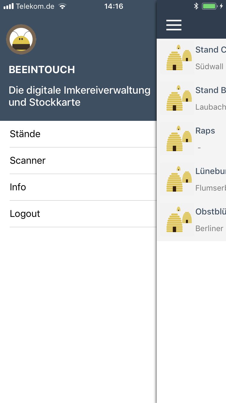Select the Info menu entry
This screenshot has height=403, width=226.
point(83,187)
